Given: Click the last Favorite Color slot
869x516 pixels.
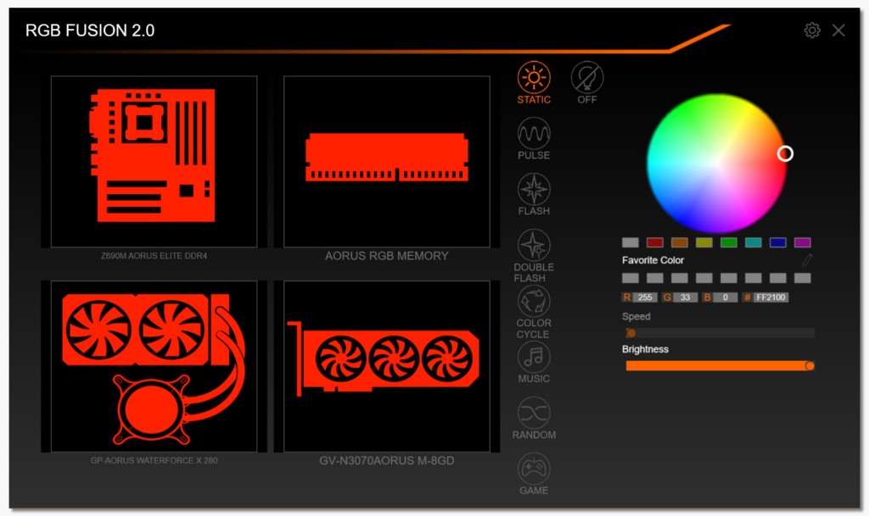Looking at the screenshot, I should 803,278.
